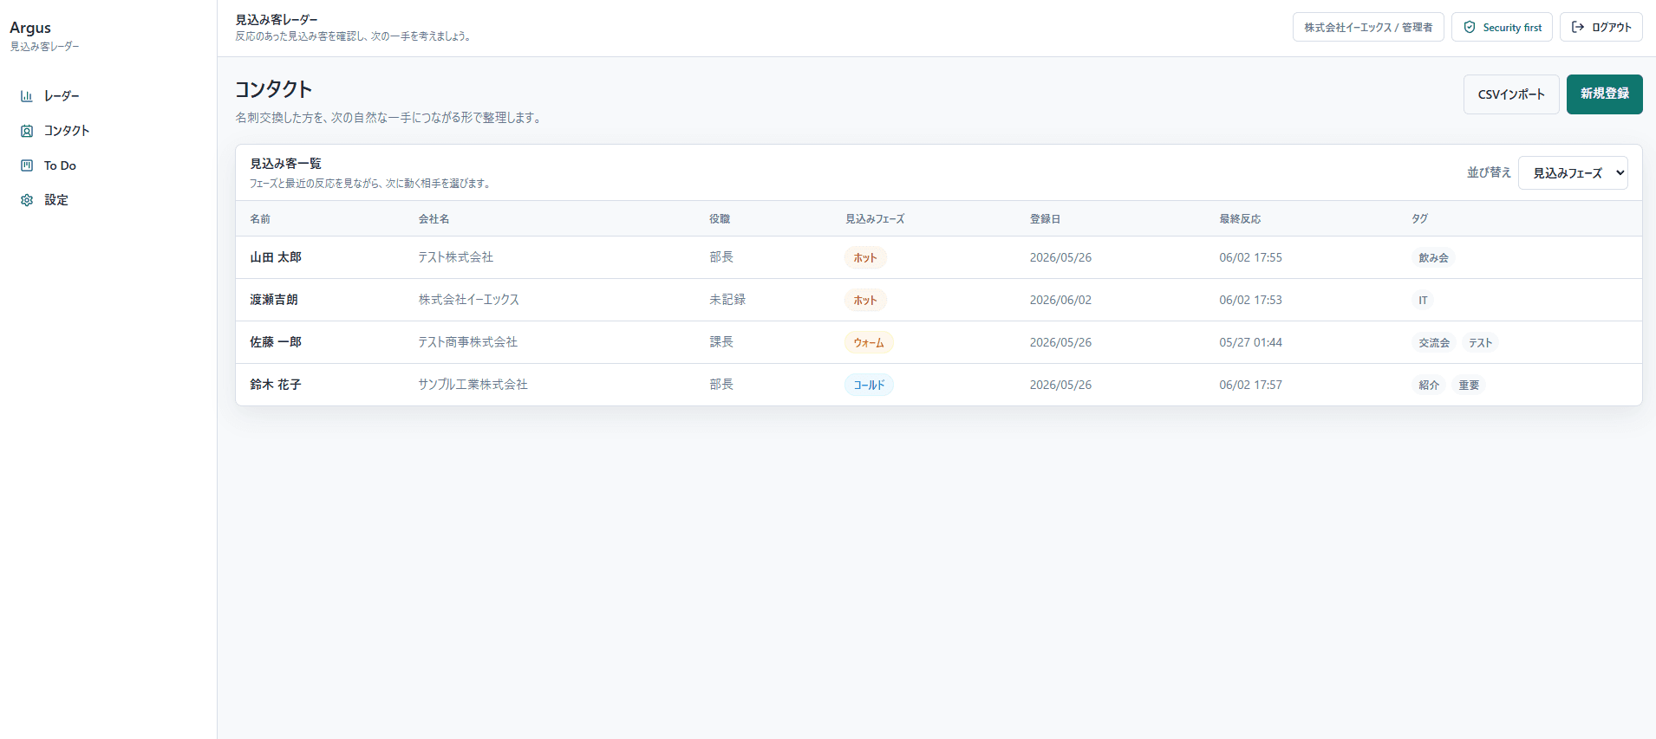The image size is (1656, 739).
Task: Click the 見込み客一覧 heading
Action: tap(285, 164)
